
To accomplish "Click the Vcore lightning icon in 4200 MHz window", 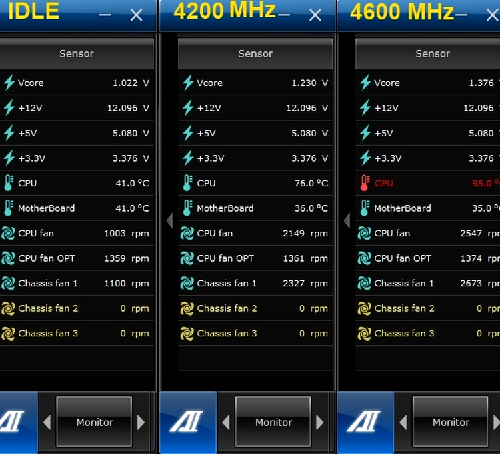I will (x=188, y=83).
